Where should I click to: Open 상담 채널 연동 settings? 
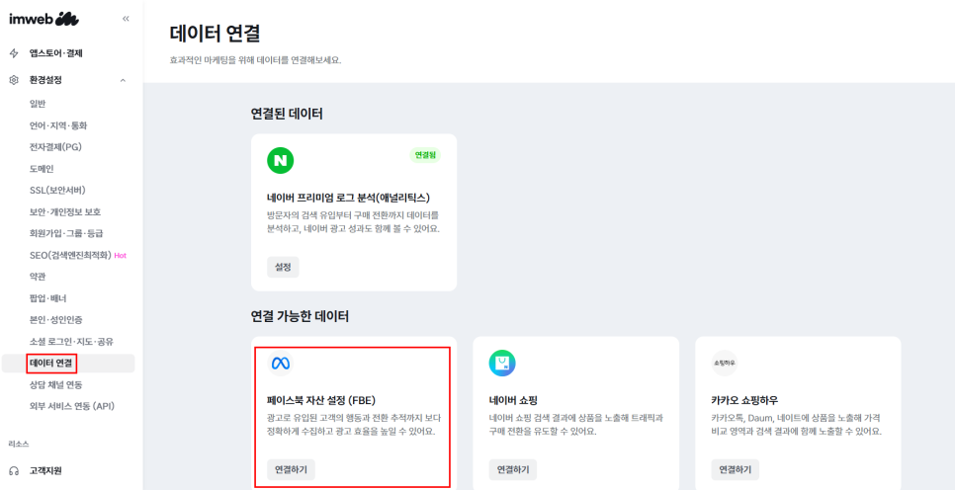(56, 384)
